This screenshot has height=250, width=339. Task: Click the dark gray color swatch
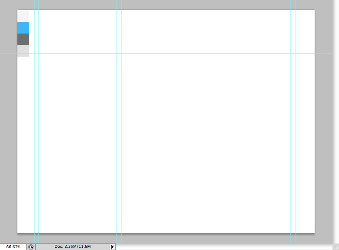click(23, 39)
